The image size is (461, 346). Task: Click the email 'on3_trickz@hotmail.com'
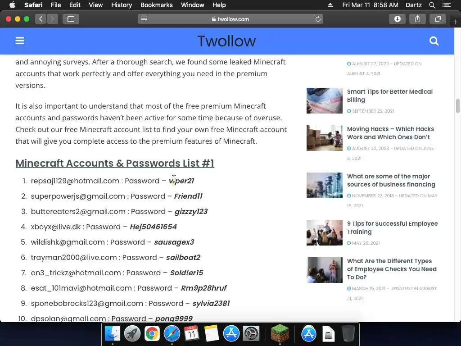(76, 273)
